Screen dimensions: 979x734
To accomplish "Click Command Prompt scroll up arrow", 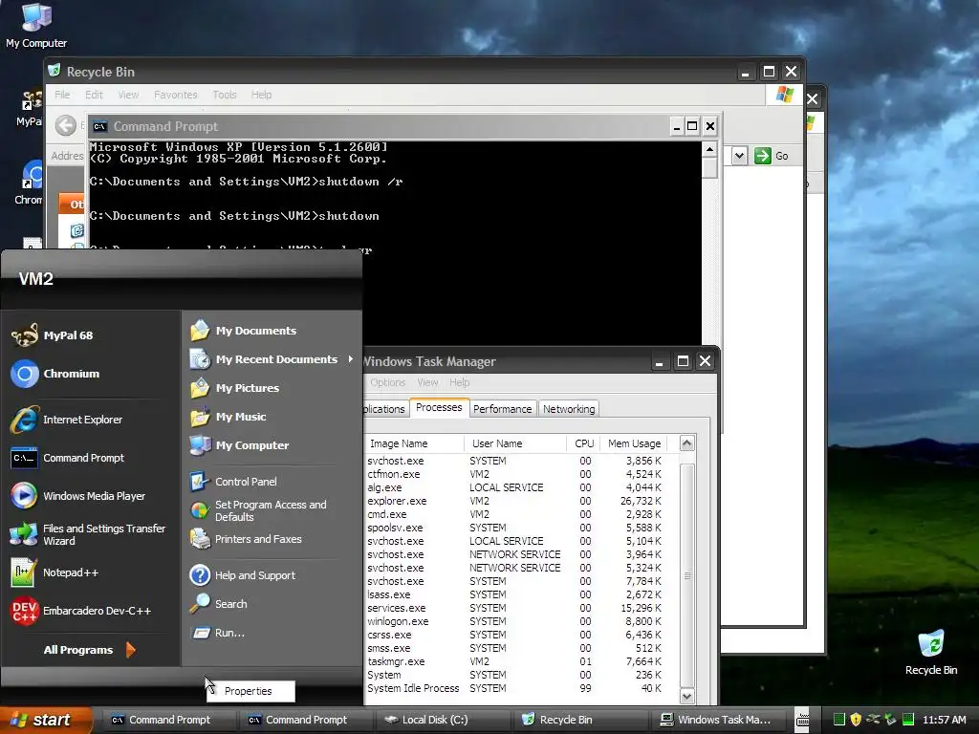I will 709,149.
